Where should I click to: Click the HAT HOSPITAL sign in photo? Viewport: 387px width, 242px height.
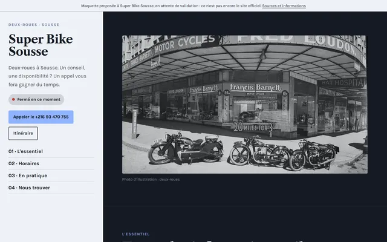[343, 83]
